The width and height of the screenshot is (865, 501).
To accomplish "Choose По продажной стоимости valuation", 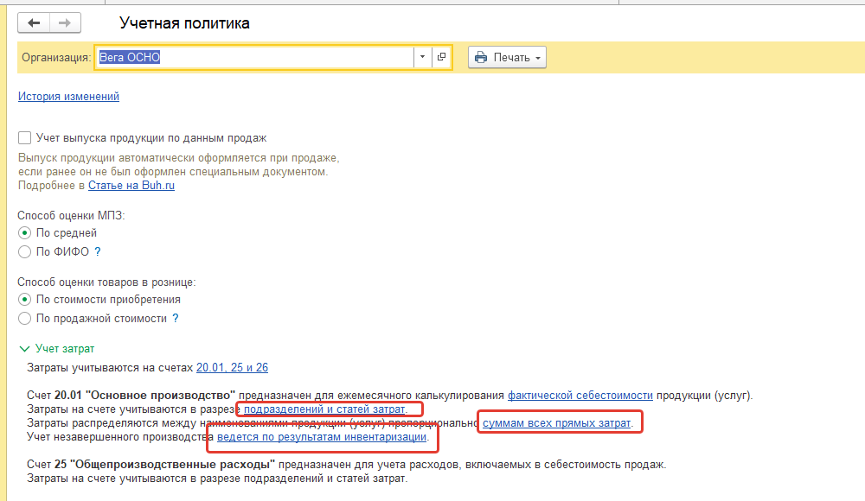I will pos(25,318).
